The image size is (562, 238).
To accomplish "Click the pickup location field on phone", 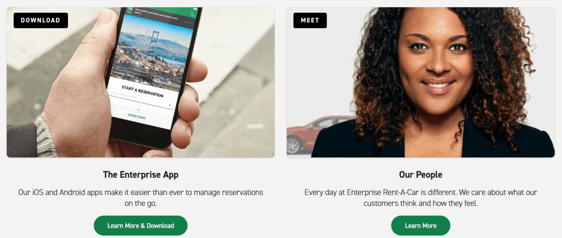I will [141, 99].
